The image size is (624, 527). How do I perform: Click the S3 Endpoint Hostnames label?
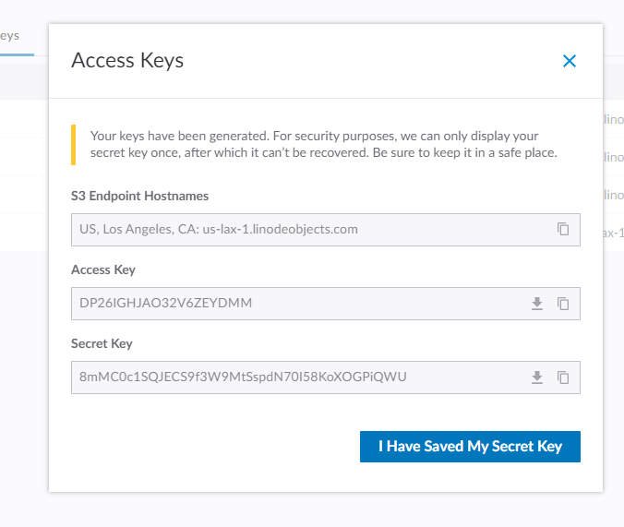tap(139, 196)
